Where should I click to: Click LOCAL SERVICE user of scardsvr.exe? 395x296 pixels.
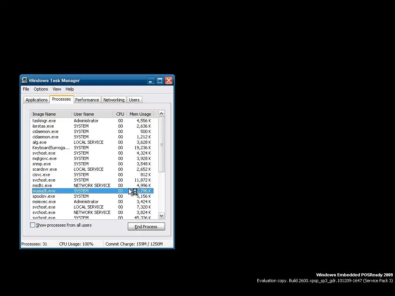click(89, 169)
